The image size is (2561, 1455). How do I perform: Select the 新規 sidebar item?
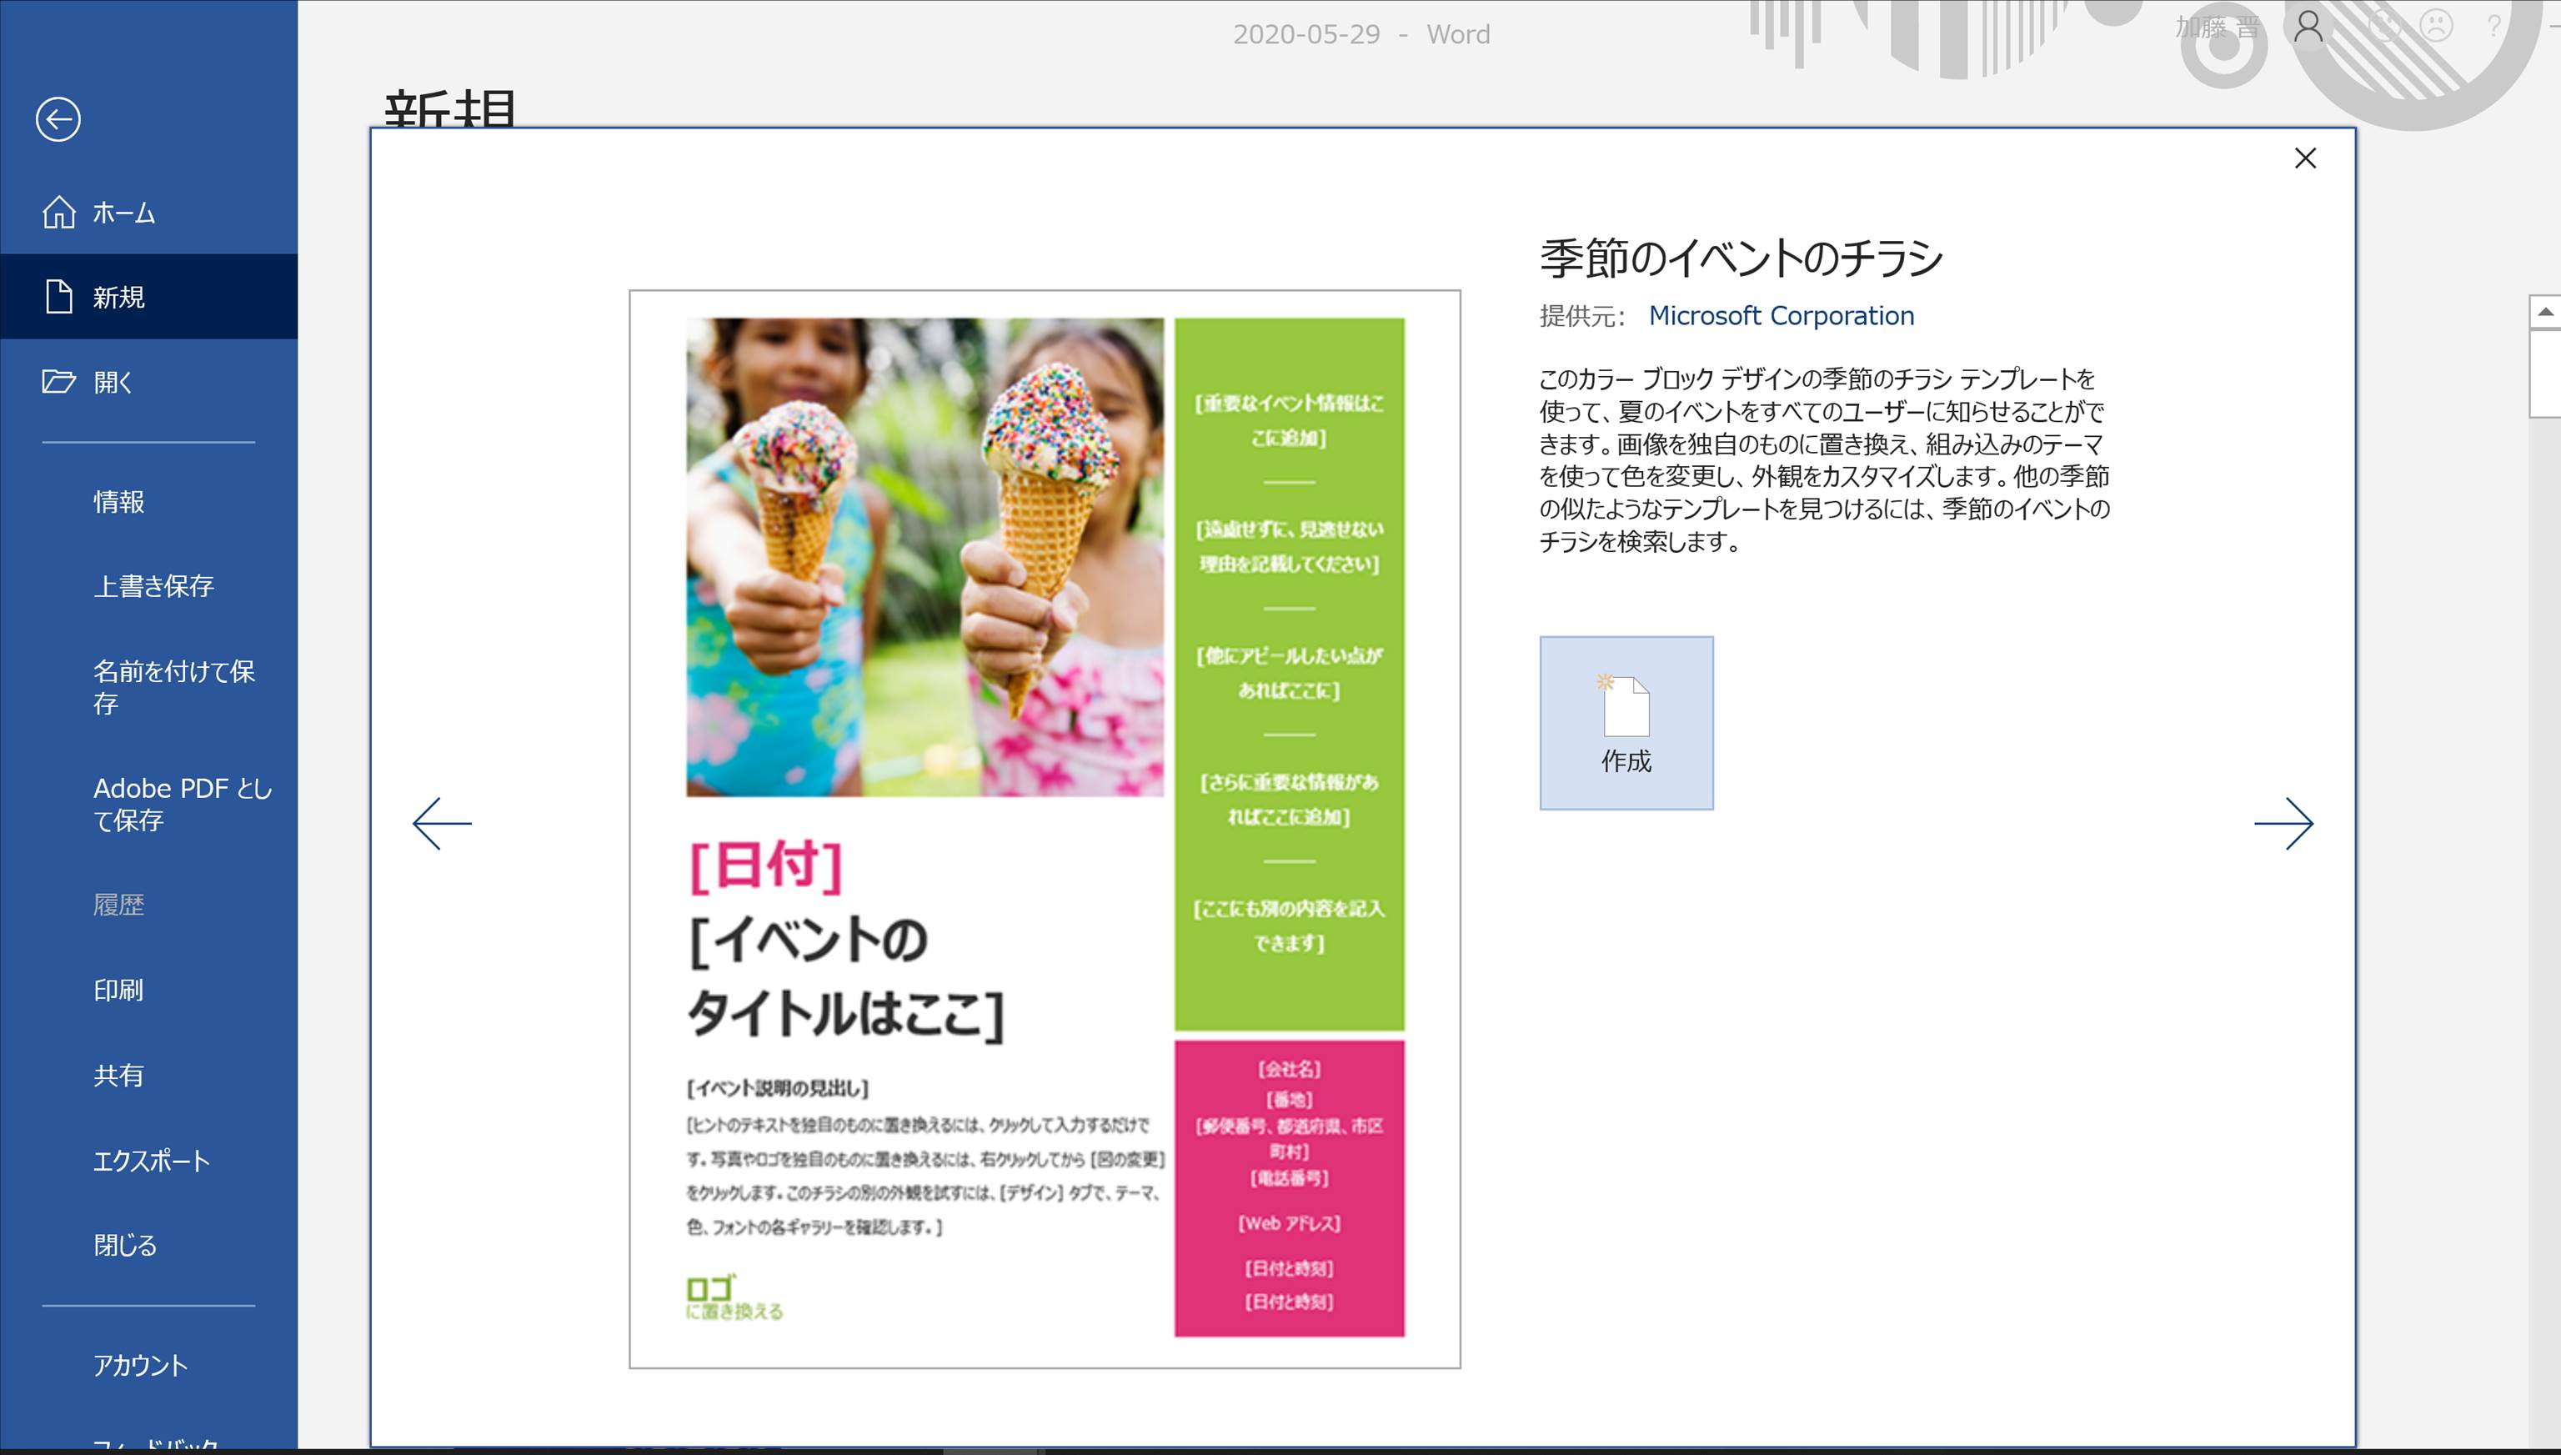[149, 297]
